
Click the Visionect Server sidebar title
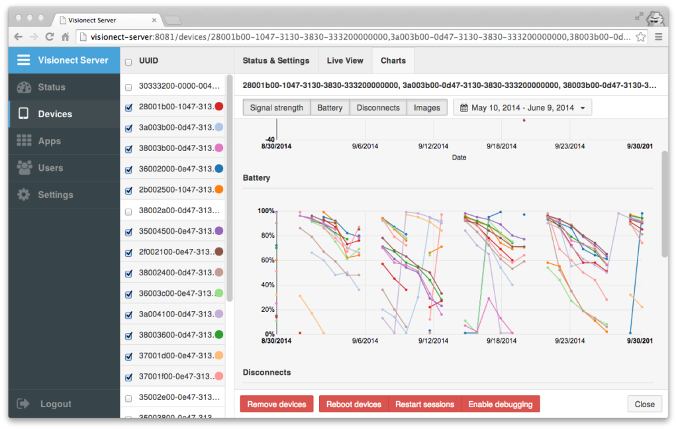coord(73,60)
